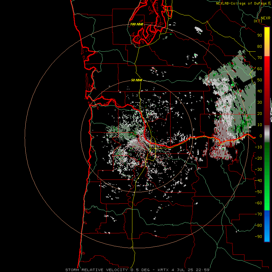Click the positive 30 value on velocity scale
Viewport: 272px width, 272px height.
pos(260,102)
